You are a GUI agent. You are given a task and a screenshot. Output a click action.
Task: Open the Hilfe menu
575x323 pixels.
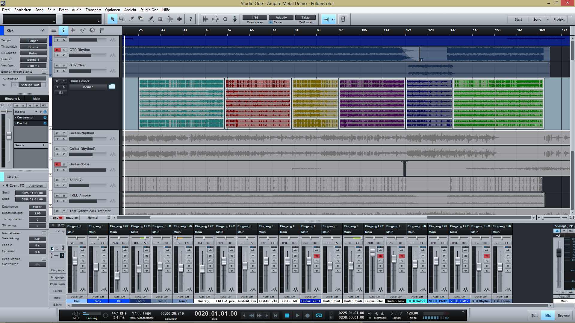pos(166,10)
